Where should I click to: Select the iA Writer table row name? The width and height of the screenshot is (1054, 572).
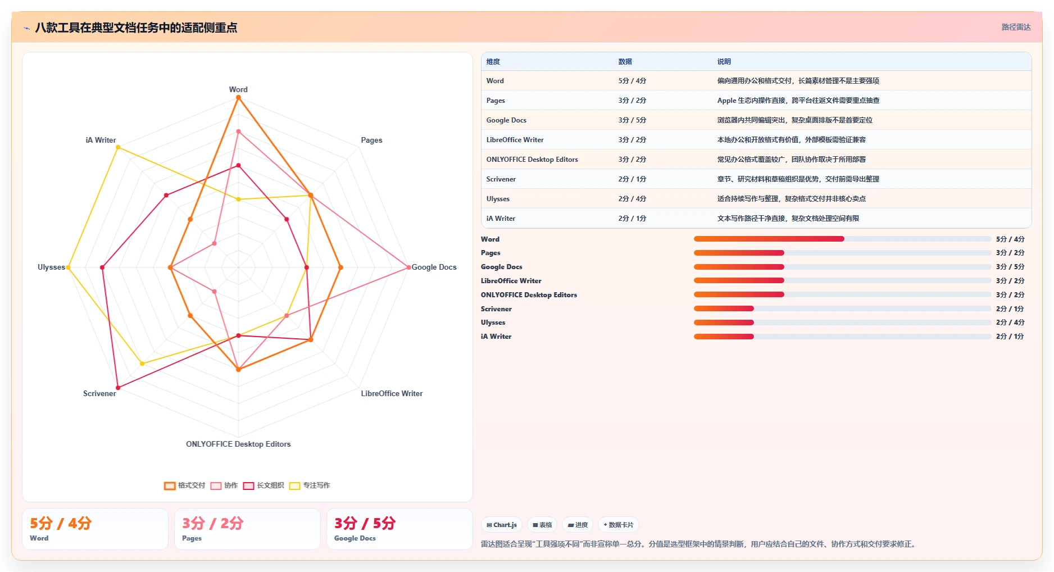pyautogui.click(x=501, y=219)
